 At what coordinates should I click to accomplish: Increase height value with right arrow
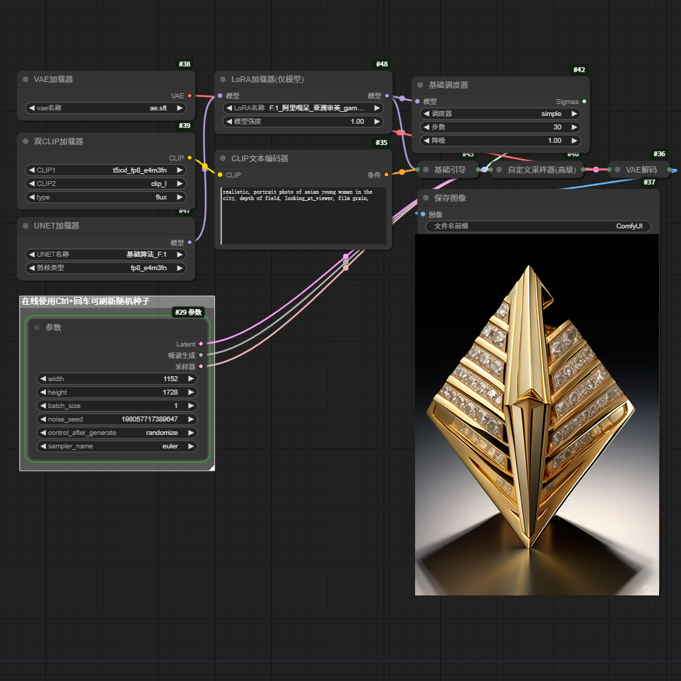[191, 392]
